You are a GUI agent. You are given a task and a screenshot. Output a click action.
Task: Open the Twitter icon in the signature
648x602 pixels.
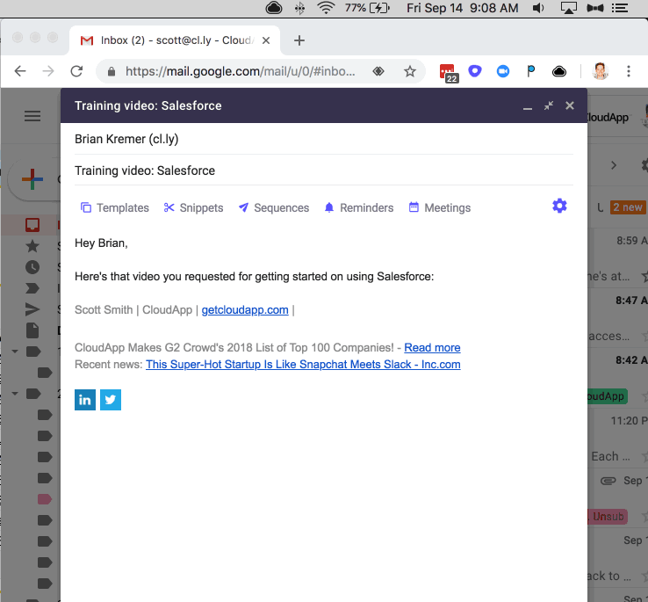111,400
